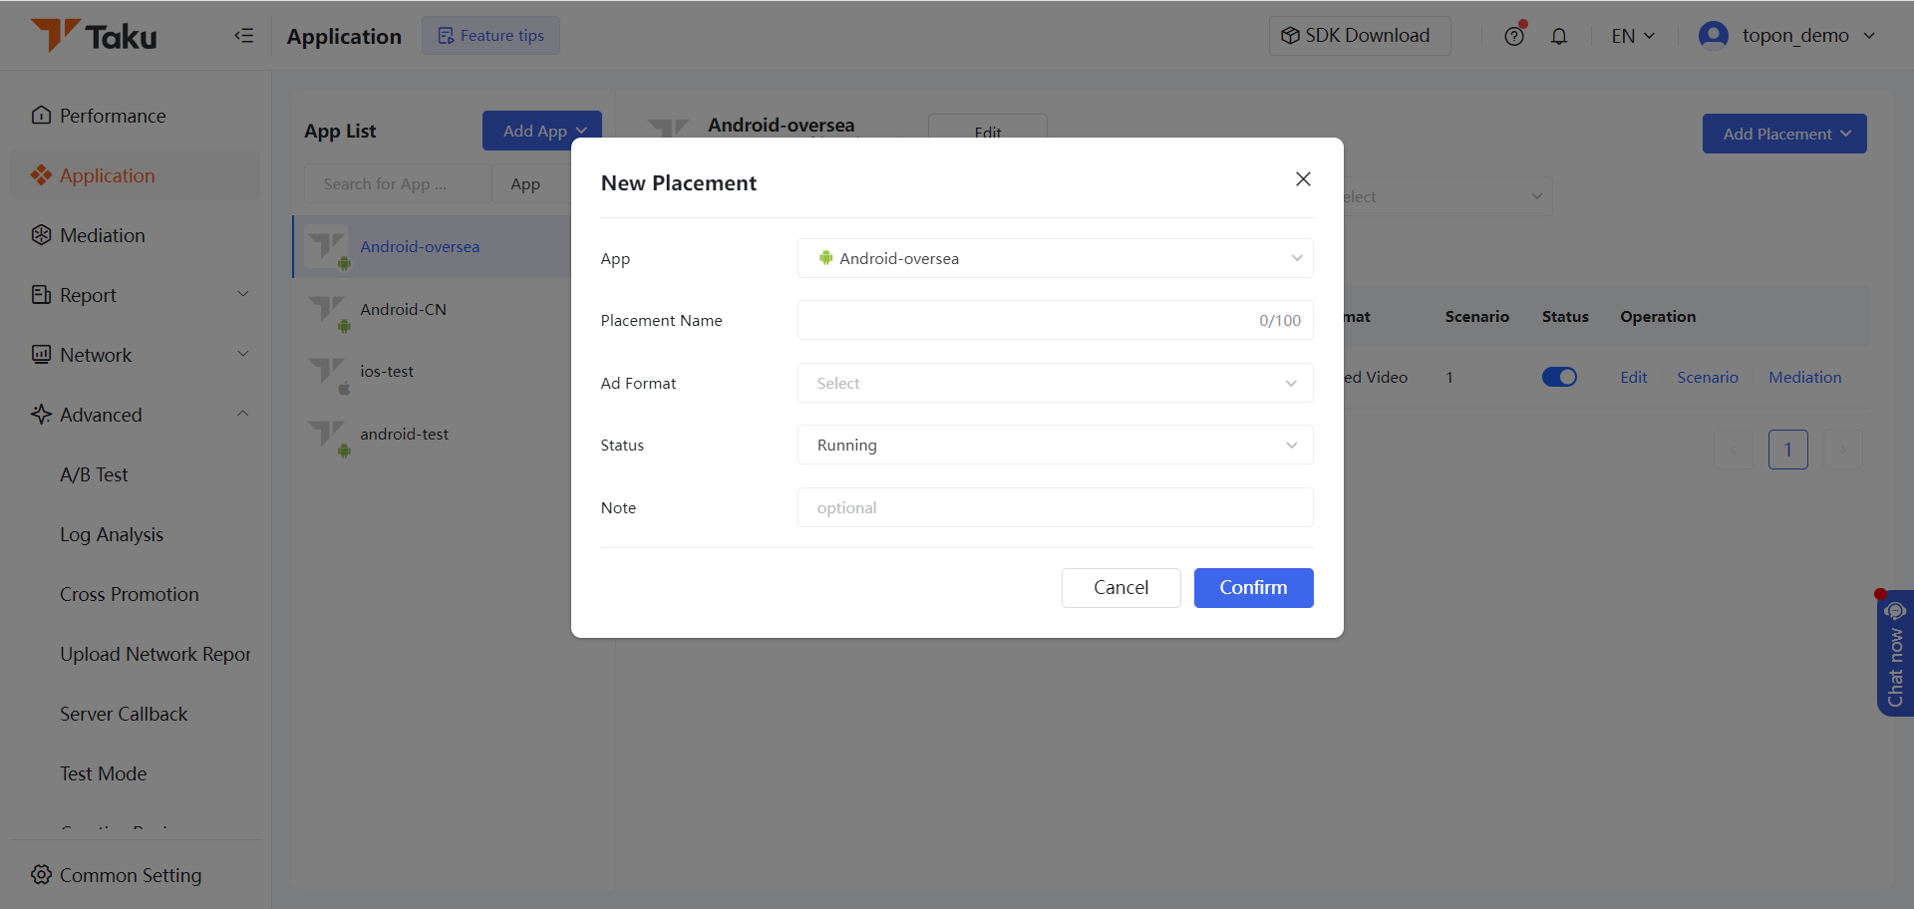
Task: Open the Add Placement dropdown button
Action: 1784,134
